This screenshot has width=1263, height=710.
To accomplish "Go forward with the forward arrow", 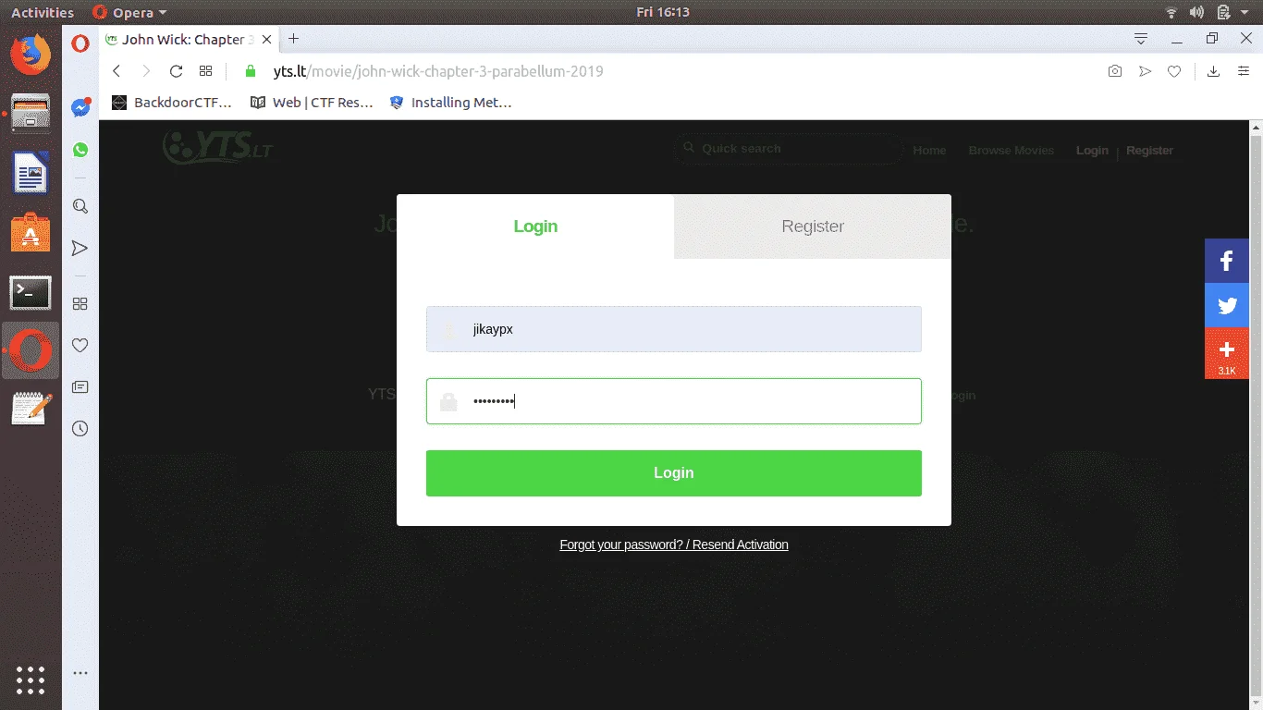I will pyautogui.click(x=146, y=71).
